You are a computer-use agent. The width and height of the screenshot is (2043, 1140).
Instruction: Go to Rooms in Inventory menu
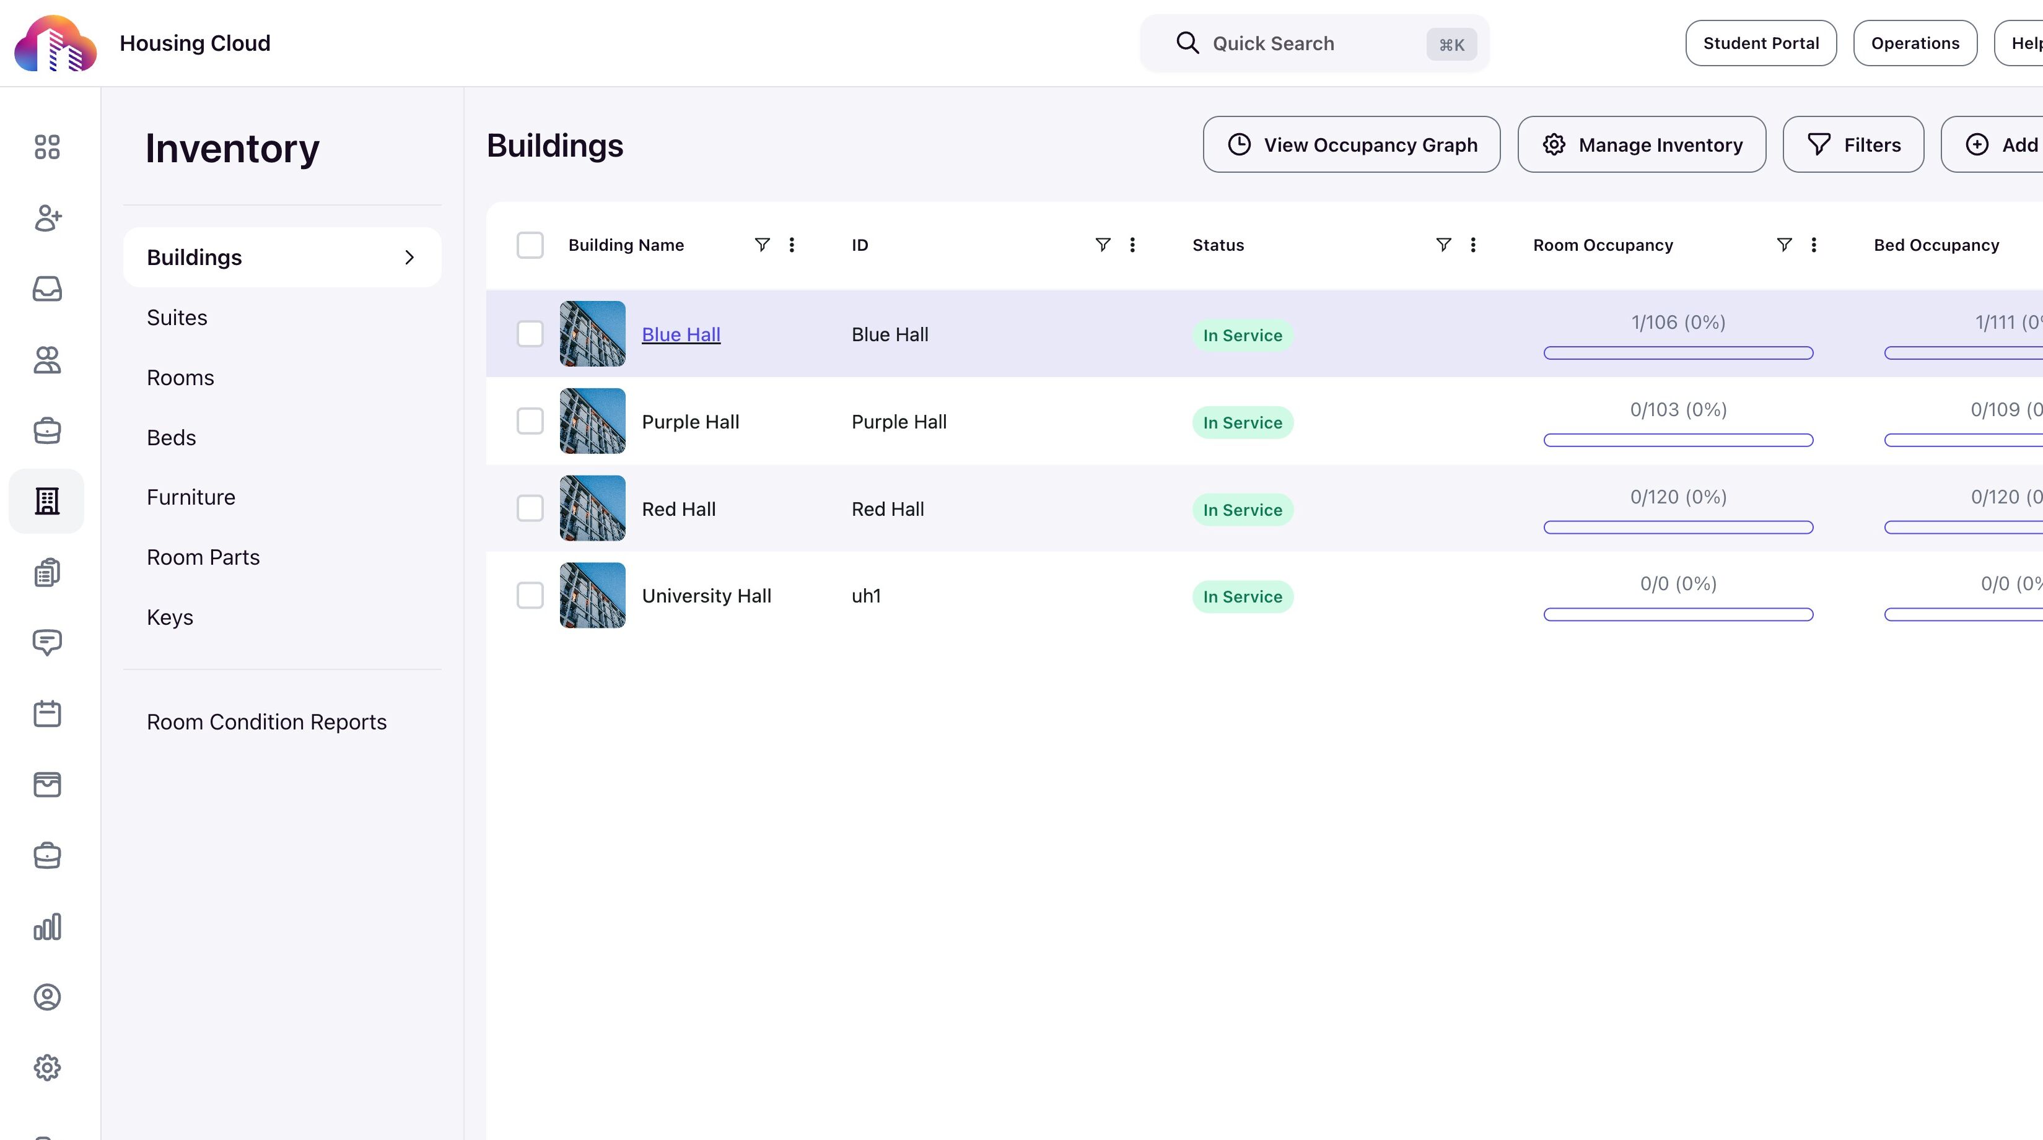pos(180,377)
